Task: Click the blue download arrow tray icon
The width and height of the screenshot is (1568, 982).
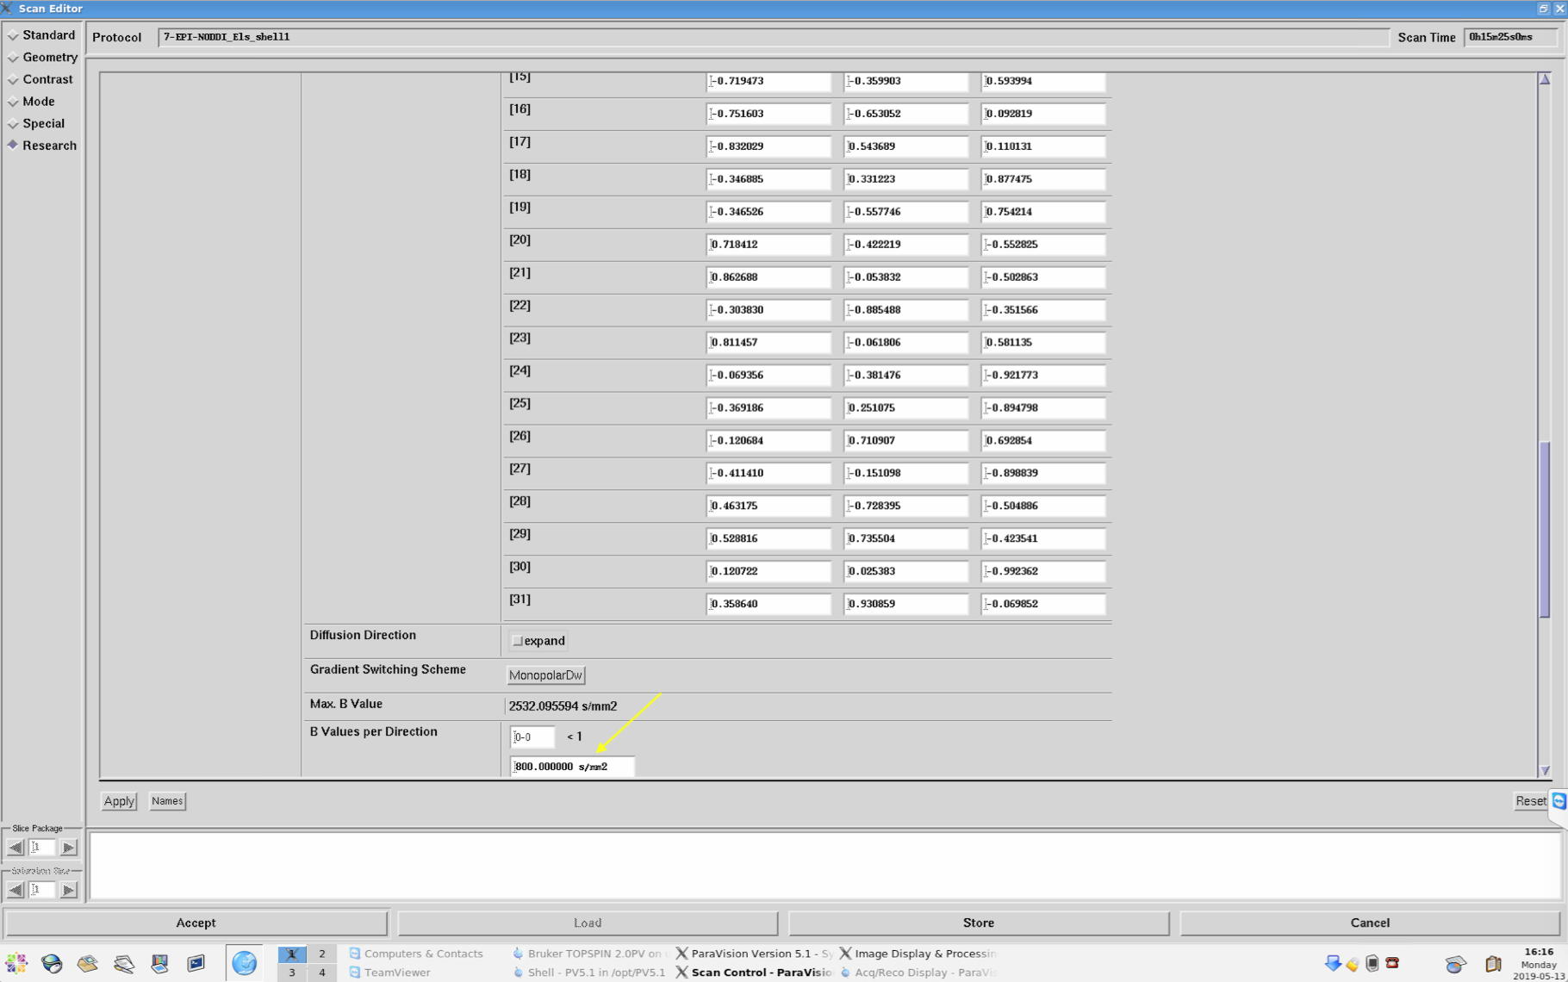Action: point(1333,963)
